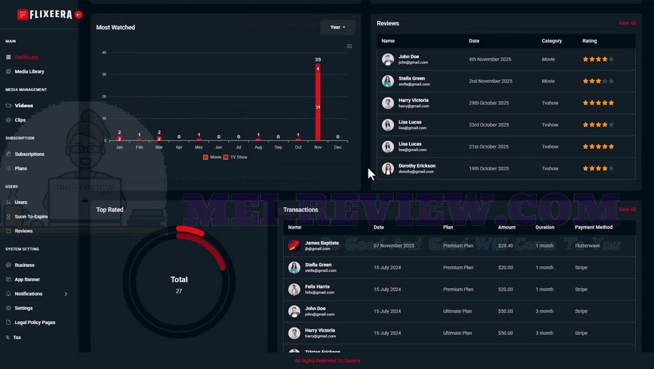Click View All in Reviews panel

pyautogui.click(x=627, y=23)
